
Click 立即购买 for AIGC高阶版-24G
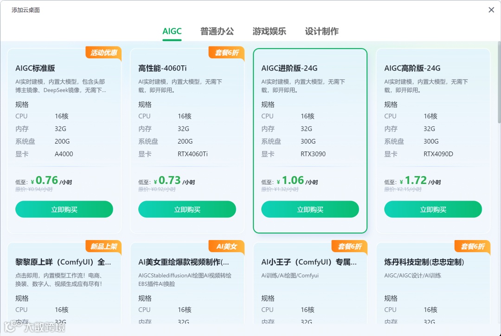433,209
